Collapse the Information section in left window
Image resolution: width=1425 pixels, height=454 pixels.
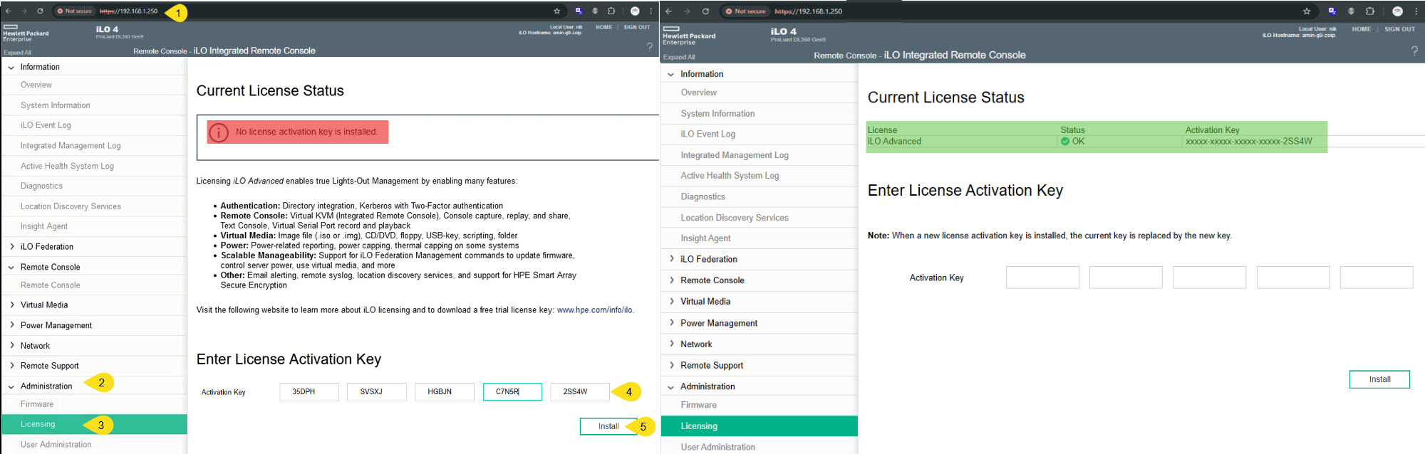(11, 68)
